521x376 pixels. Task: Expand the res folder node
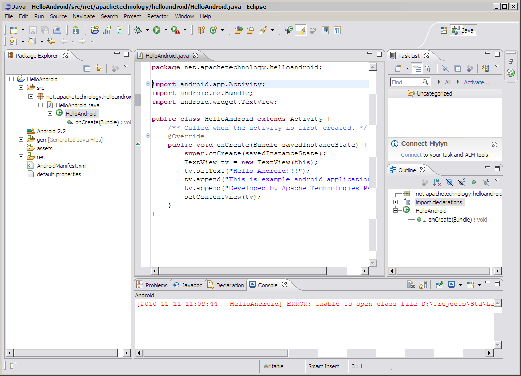click(x=21, y=156)
